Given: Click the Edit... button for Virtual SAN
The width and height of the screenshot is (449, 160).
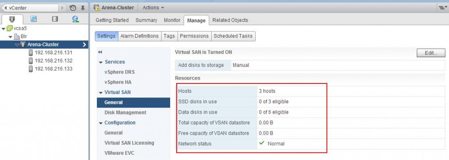Looking at the screenshot, I should [431, 53].
